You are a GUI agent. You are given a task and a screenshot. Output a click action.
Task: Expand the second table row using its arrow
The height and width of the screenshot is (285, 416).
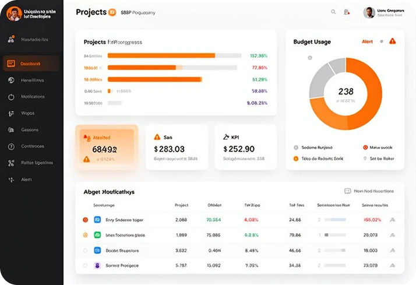(x=392, y=235)
